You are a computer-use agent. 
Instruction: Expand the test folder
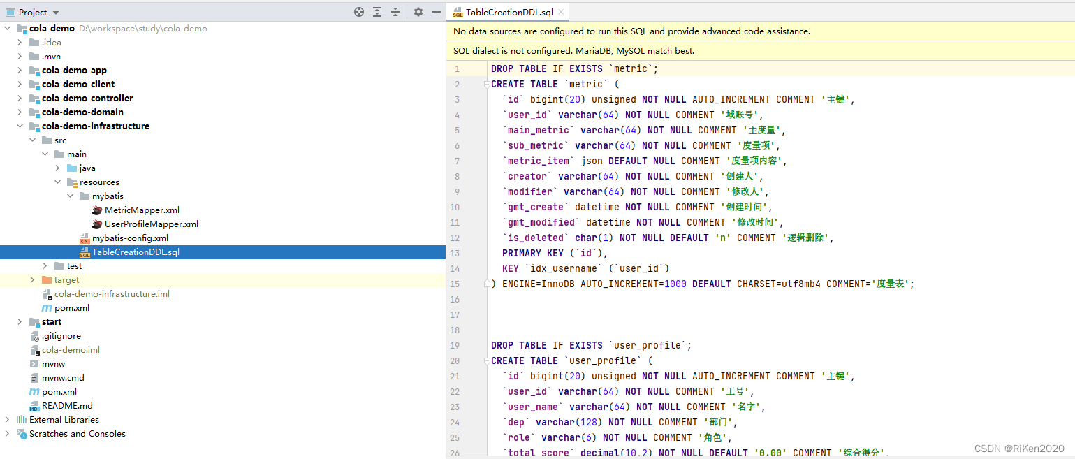tap(45, 266)
